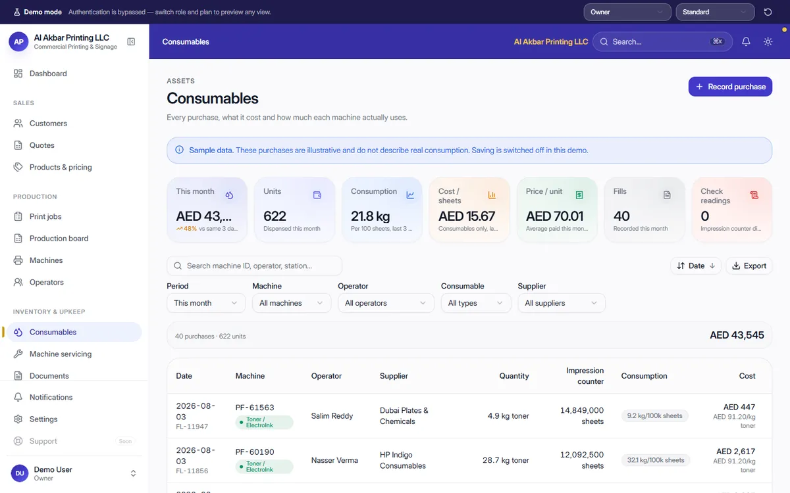
Task: Click the Price / unit dollar icon
Action: coord(579,195)
